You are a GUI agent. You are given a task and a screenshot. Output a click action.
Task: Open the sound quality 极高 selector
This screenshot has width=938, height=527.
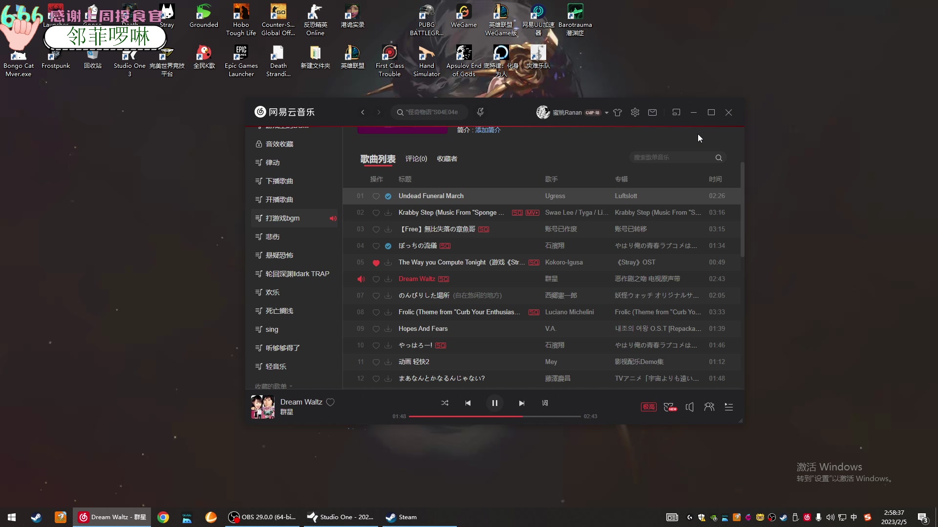pyautogui.click(x=648, y=407)
